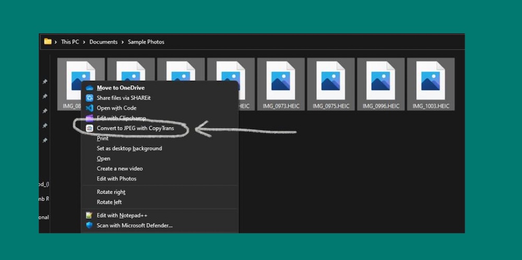The width and height of the screenshot is (522, 260).
Task: Click the VS Code icon beside Open with Code
Action: (89, 108)
